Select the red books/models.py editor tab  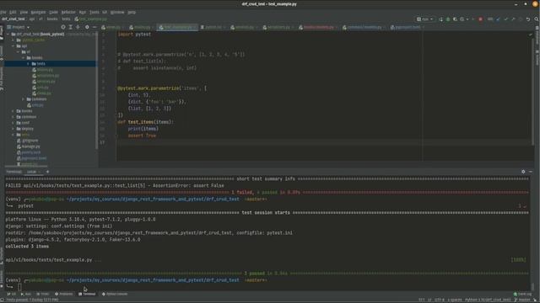pyautogui.click(x=318, y=27)
